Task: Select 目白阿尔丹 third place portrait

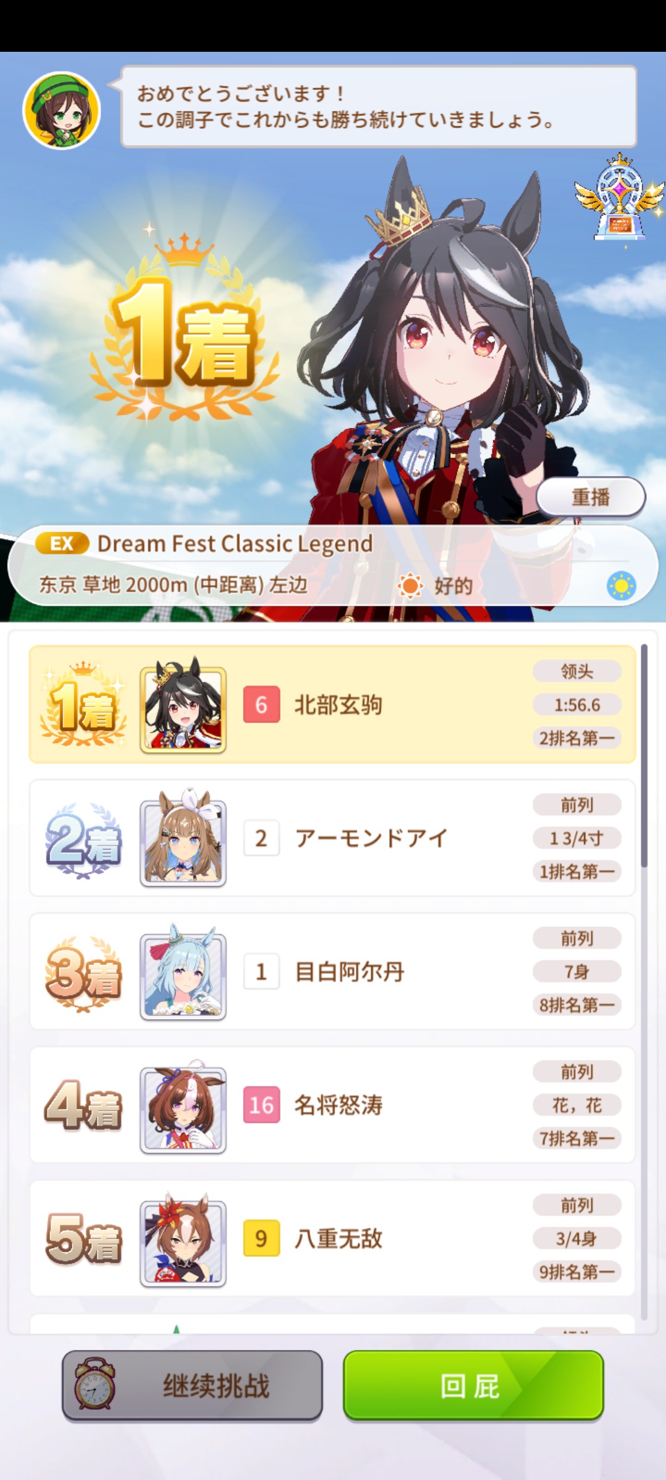Action: point(183,976)
